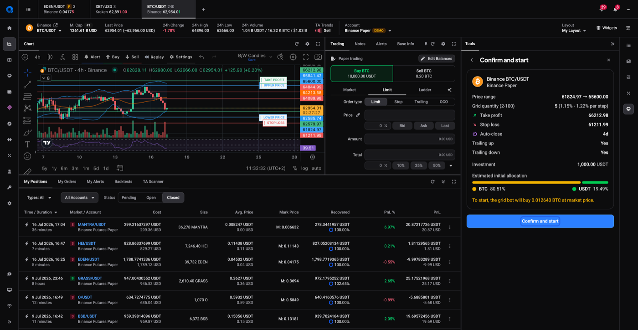The width and height of the screenshot is (638, 330).
Task: Open Chart panel gear settings
Action: (307, 44)
